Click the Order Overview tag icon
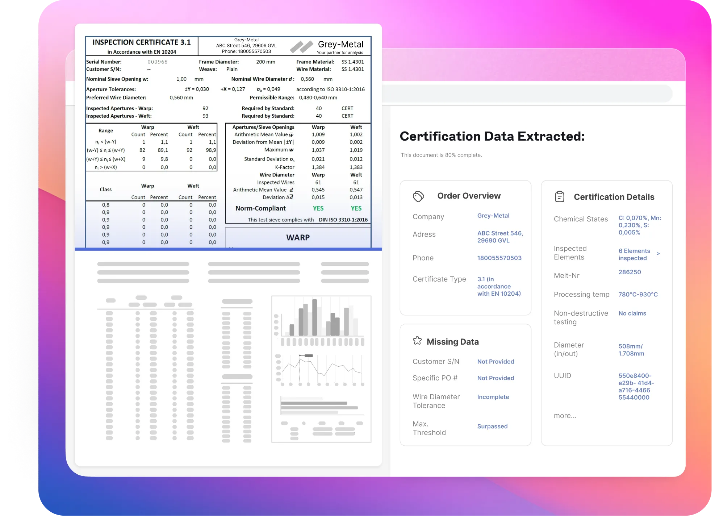 tap(418, 196)
